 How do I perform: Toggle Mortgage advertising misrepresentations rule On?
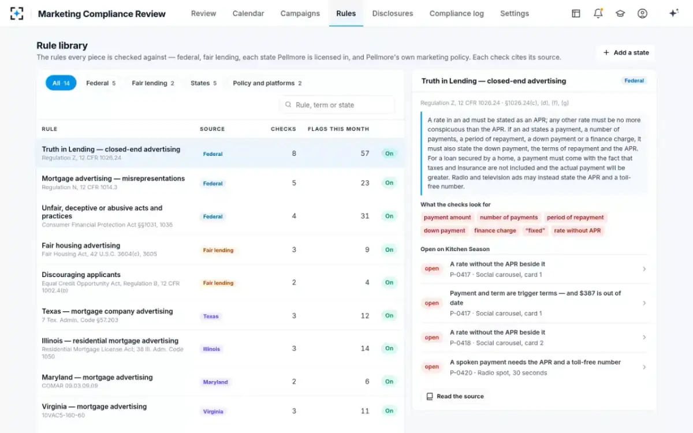(389, 183)
